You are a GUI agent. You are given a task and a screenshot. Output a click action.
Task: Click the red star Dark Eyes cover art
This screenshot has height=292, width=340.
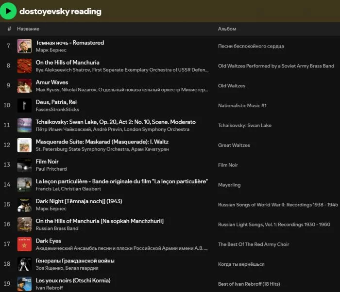point(24,244)
